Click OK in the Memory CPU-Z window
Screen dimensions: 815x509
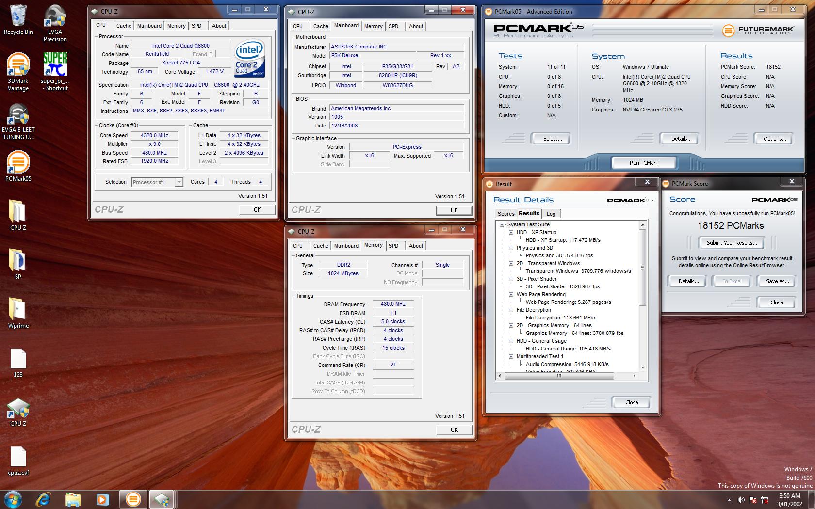pos(454,429)
